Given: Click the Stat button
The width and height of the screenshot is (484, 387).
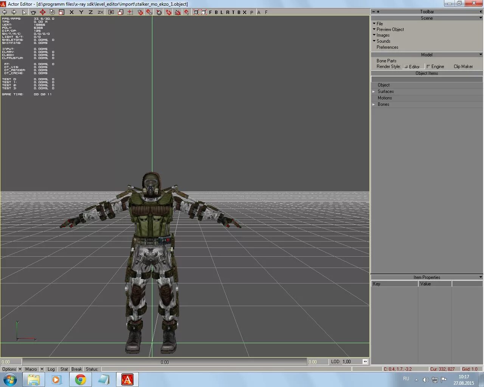Looking at the screenshot, I should (x=64, y=369).
